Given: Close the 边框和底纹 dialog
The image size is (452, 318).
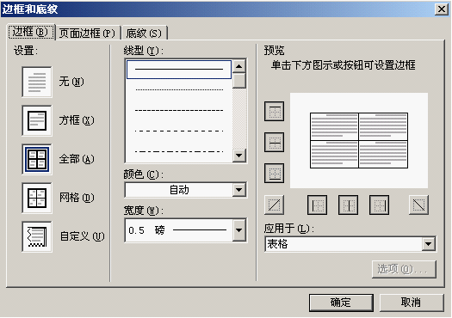Looking at the screenshot, I should (442, 9).
